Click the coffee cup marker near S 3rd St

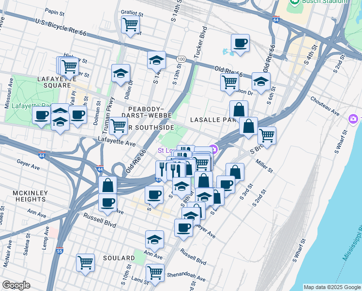226,184
